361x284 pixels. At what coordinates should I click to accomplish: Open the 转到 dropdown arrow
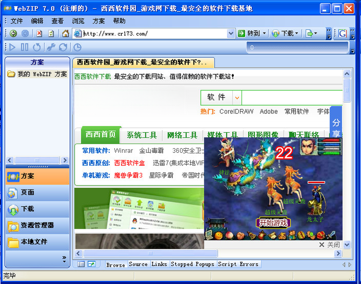tap(264, 34)
